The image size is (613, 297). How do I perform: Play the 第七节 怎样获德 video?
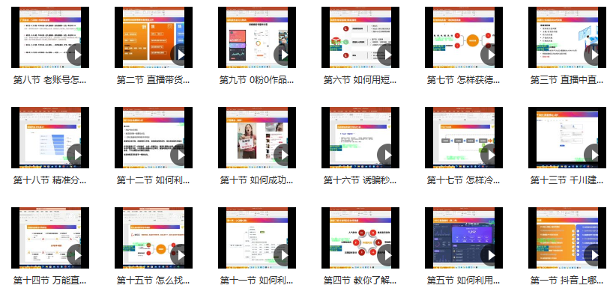[x=492, y=55]
